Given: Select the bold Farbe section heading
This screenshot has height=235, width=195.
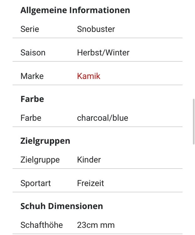Looking at the screenshot, I should [32, 99].
